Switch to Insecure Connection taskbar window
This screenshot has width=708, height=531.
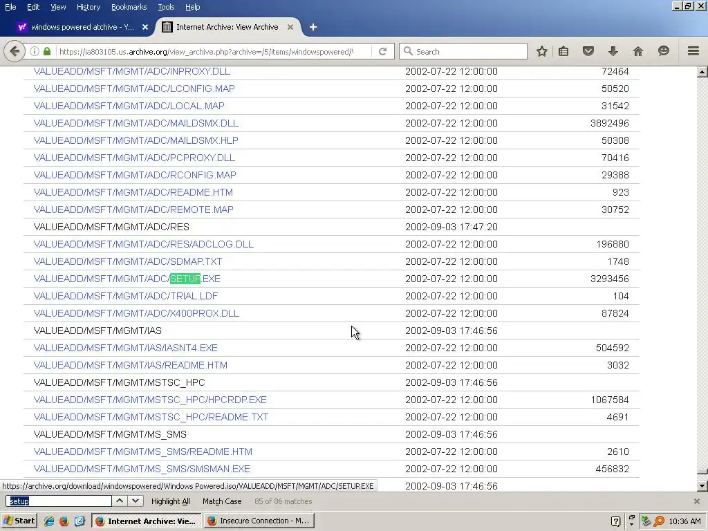(259, 521)
